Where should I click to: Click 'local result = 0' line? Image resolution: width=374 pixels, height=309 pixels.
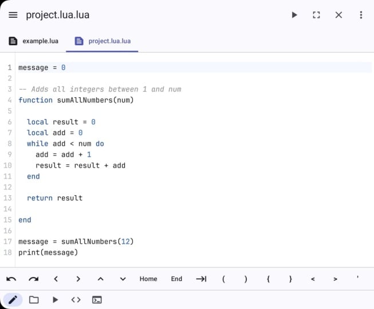[61, 122]
